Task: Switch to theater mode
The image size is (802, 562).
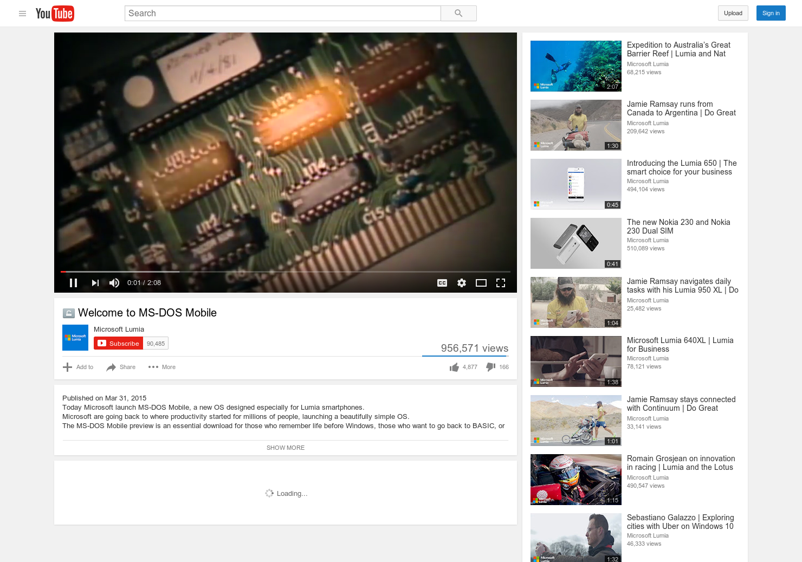Action: pos(481,283)
